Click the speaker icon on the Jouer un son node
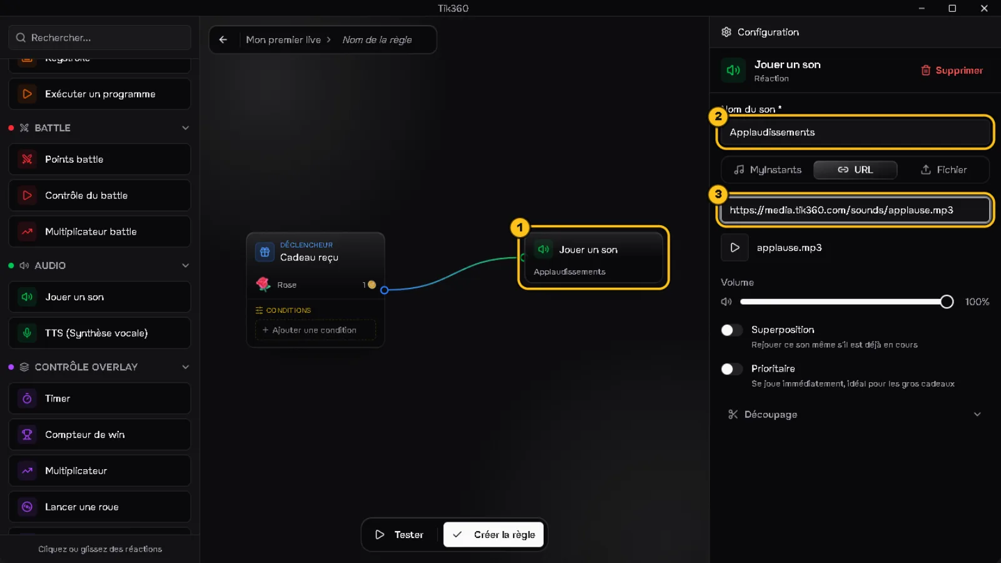 [x=544, y=249]
